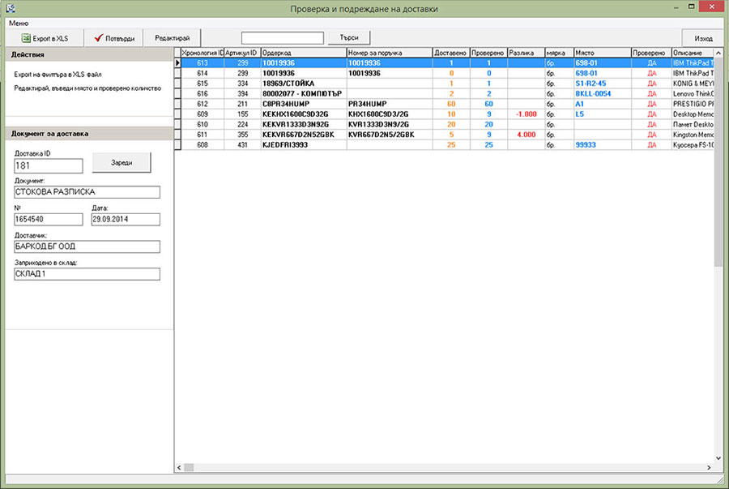Click the description cell starting with PRESTIGIO
This screenshot has height=489, width=729.
(693, 104)
